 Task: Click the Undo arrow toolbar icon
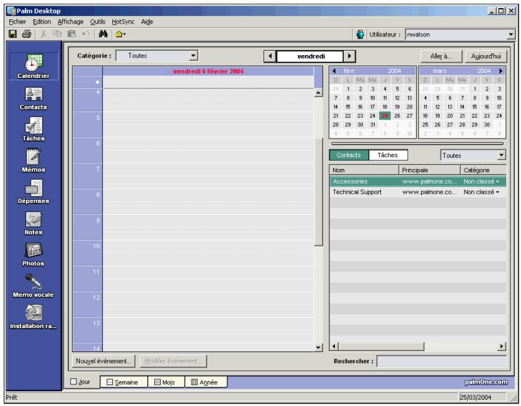86,34
